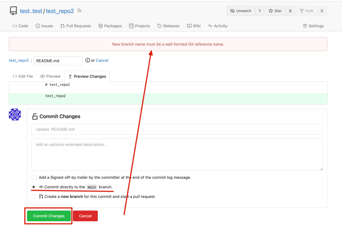This screenshot has height=229, width=342.
Task: Click the test_repo2 breadcrumb link
Action: click(x=19, y=60)
